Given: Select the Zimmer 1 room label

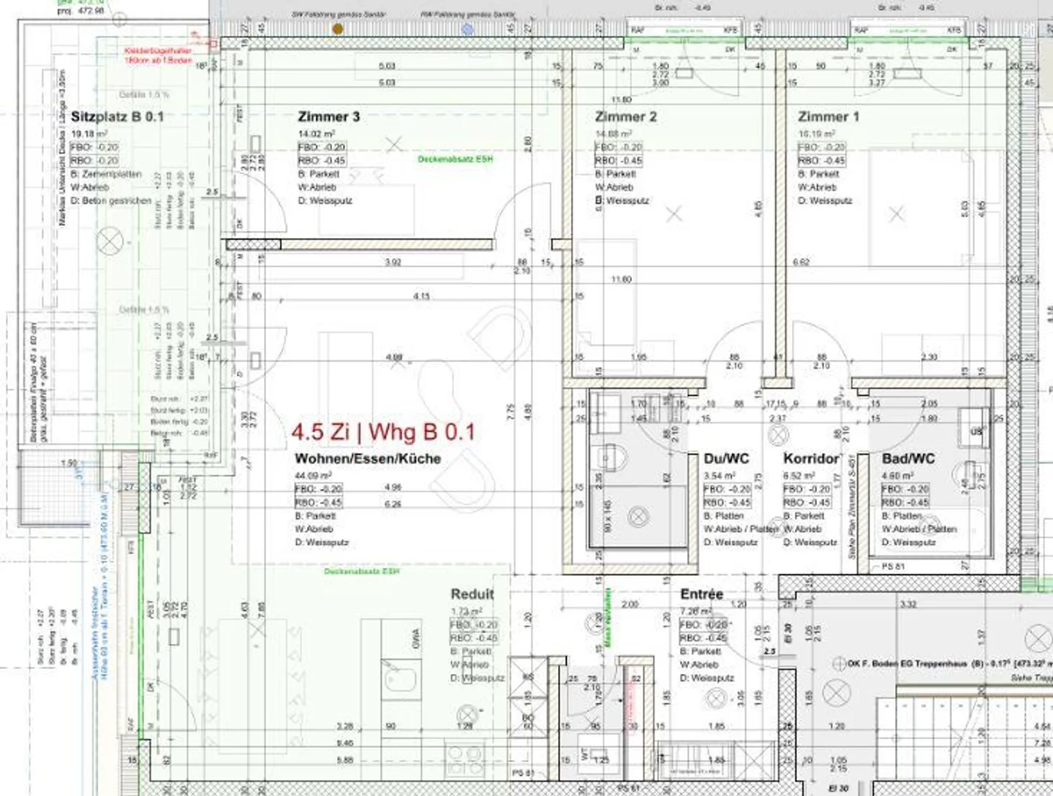Looking at the screenshot, I should (x=829, y=117).
